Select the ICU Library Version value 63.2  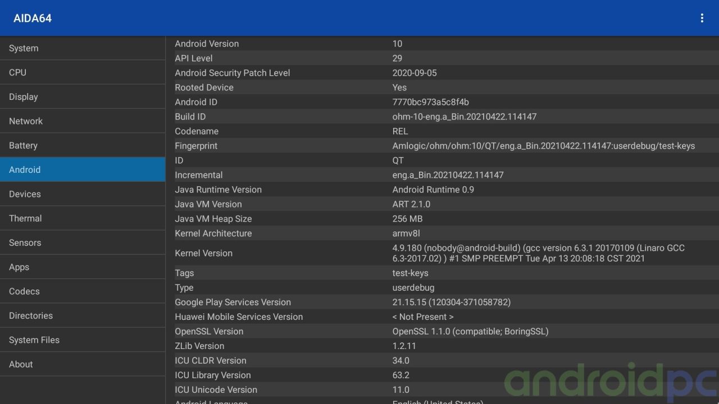click(401, 375)
